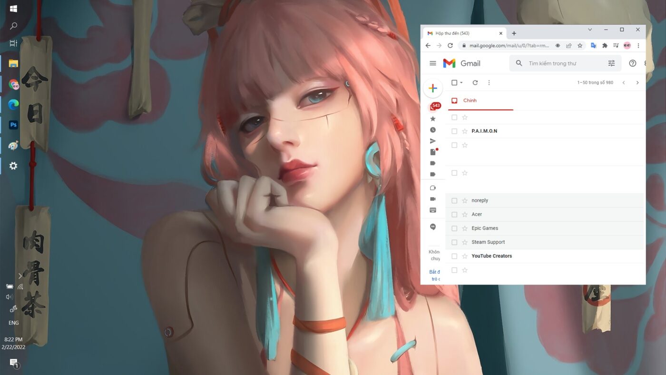Open Drafts via sidebar document icon

click(x=433, y=152)
